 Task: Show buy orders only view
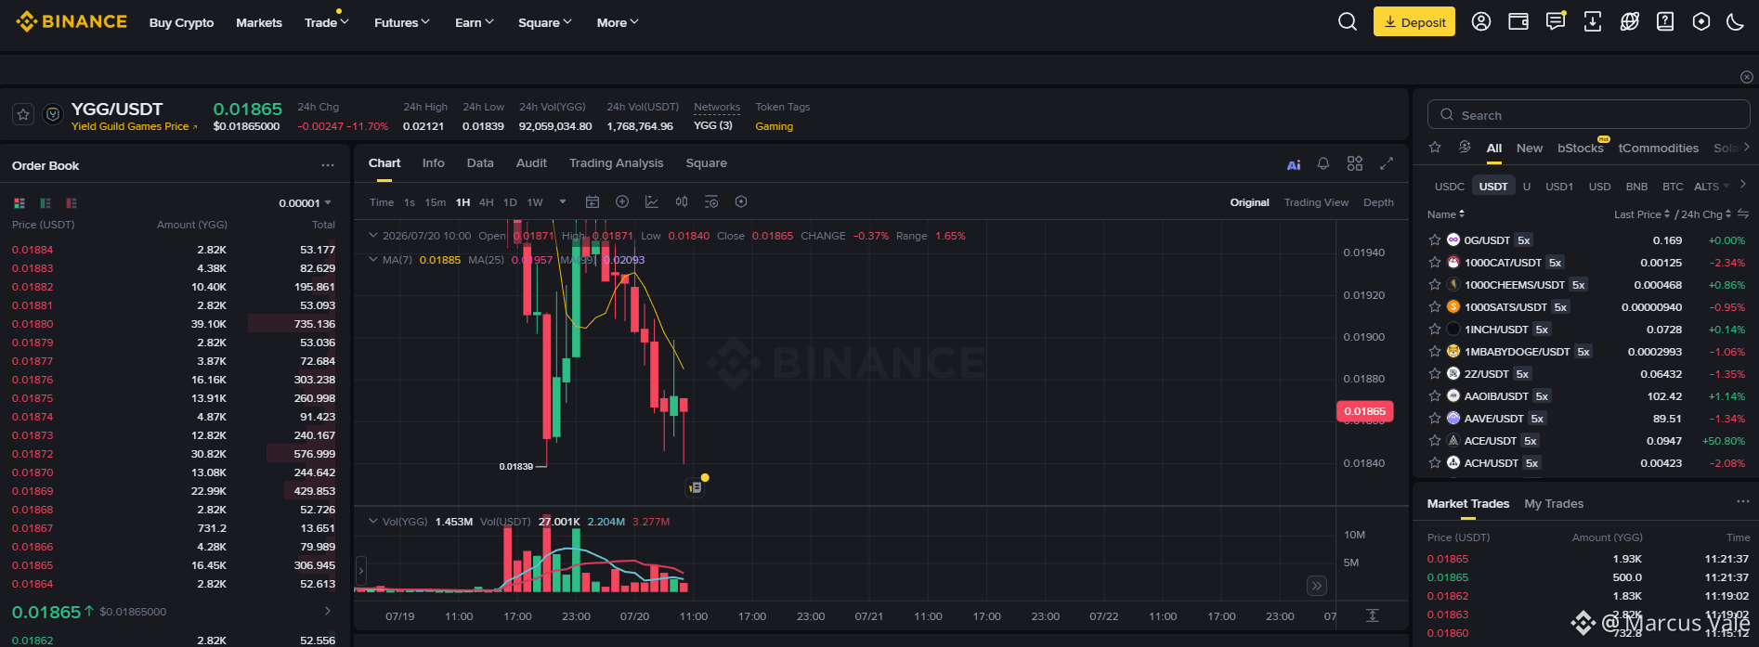pyautogui.click(x=46, y=203)
